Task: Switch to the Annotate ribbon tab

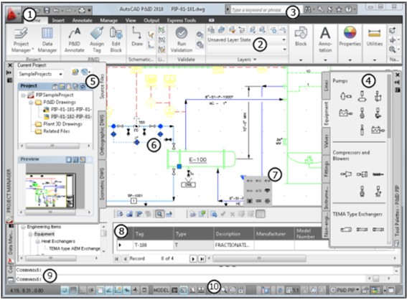Action: 82,20
